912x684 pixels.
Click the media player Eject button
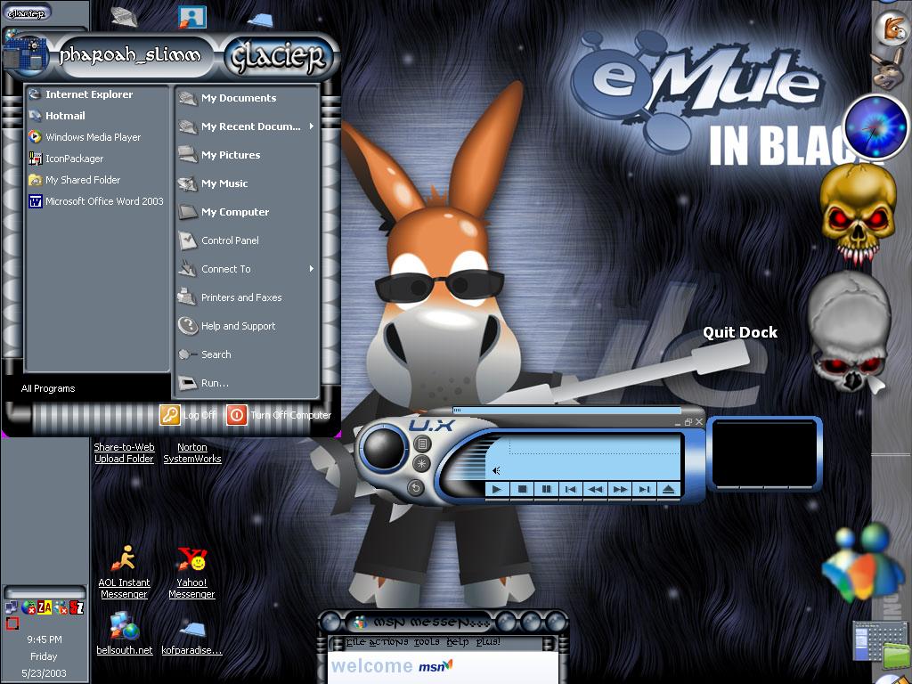(668, 489)
